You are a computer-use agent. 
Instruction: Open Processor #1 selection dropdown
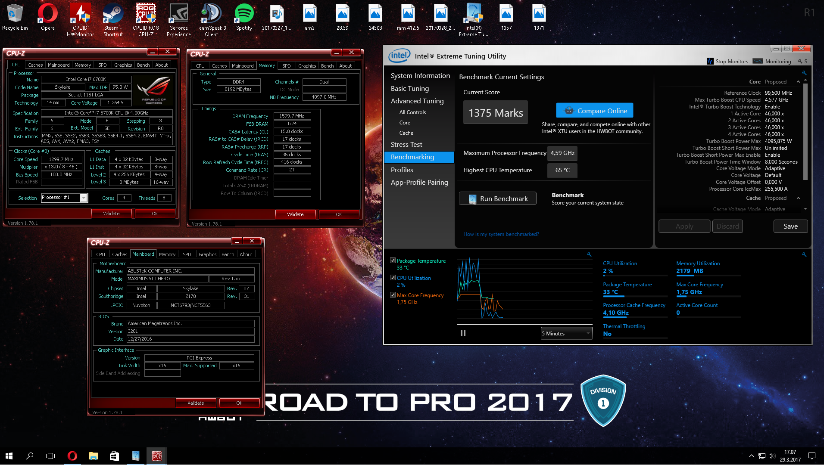click(x=84, y=198)
